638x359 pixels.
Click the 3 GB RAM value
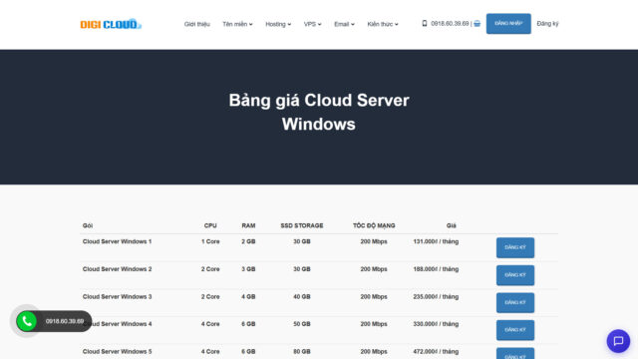pyautogui.click(x=248, y=269)
